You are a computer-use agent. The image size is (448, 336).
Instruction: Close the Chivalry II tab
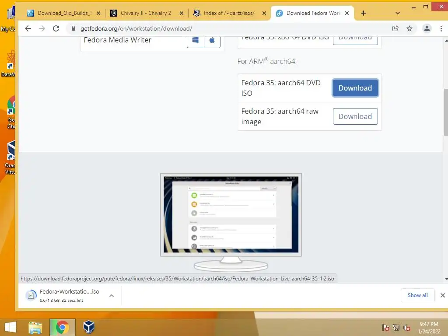click(182, 13)
